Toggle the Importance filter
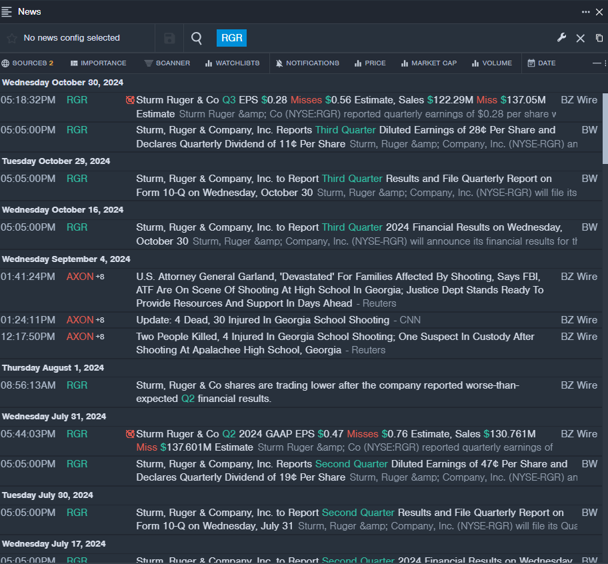608x564 pixels. (x=98, y=63)
